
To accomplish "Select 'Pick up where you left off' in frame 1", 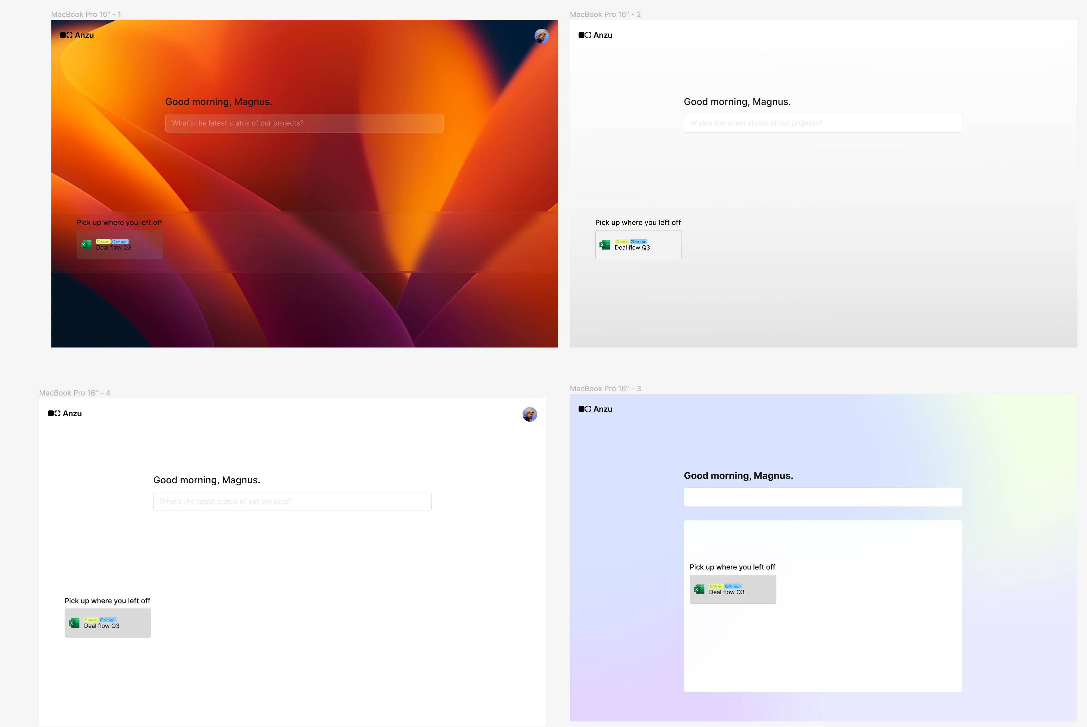I will 119,223.
